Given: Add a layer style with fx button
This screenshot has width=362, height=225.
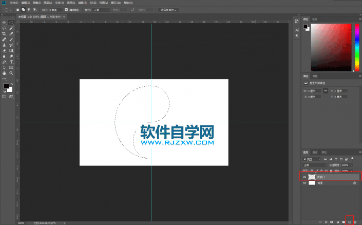Looking at the screenshot, I should click(326, 222).
